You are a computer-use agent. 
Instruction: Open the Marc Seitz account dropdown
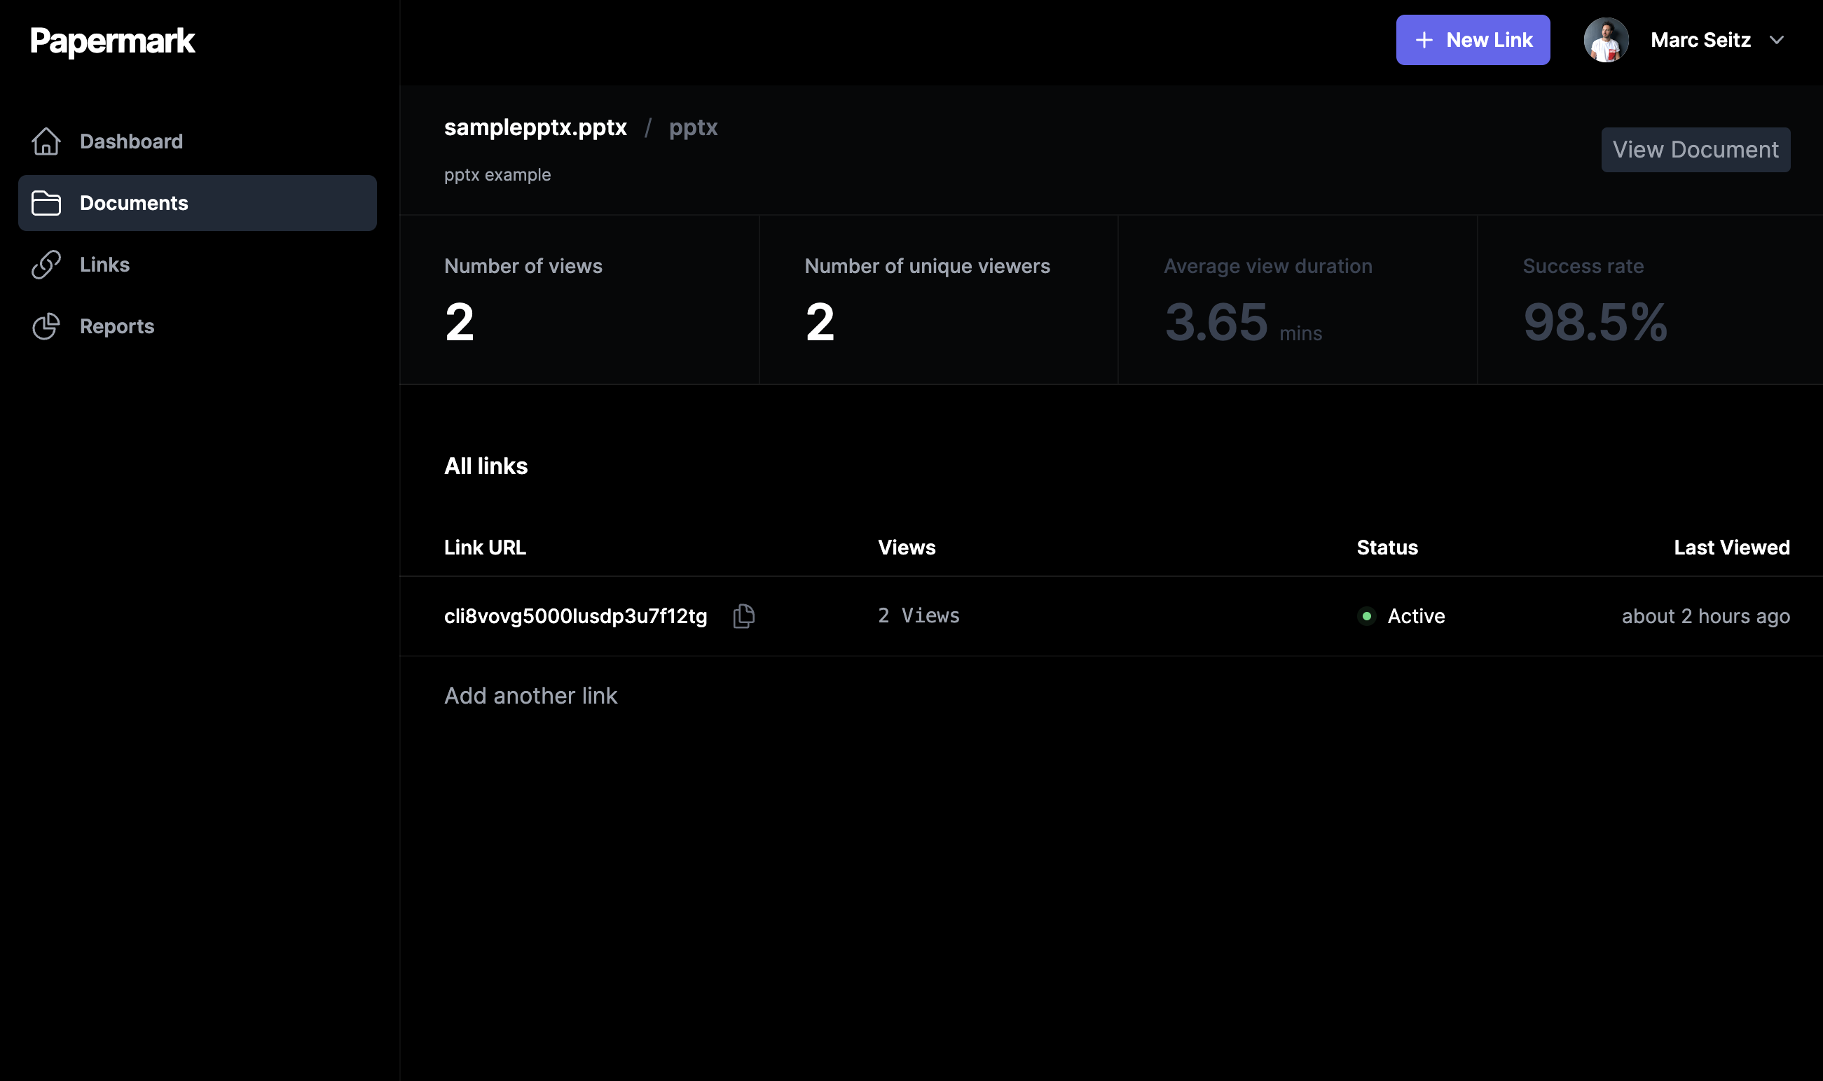[x=1700, y=40]
